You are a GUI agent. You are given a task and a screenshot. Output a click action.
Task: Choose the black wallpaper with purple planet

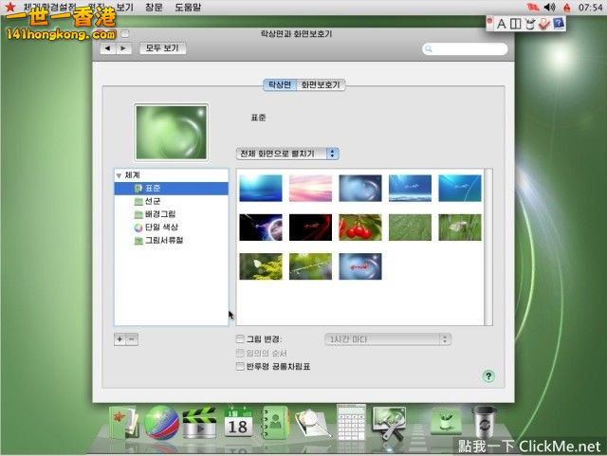(x=261, y=228)
